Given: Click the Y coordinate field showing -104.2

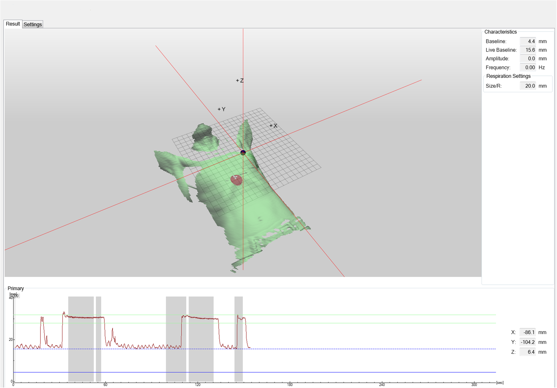Looking at the screenshot, I should [x=528, y=342].
